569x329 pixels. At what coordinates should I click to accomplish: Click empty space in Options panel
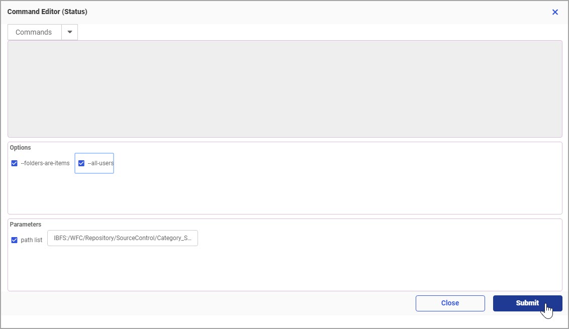point(302,191)
